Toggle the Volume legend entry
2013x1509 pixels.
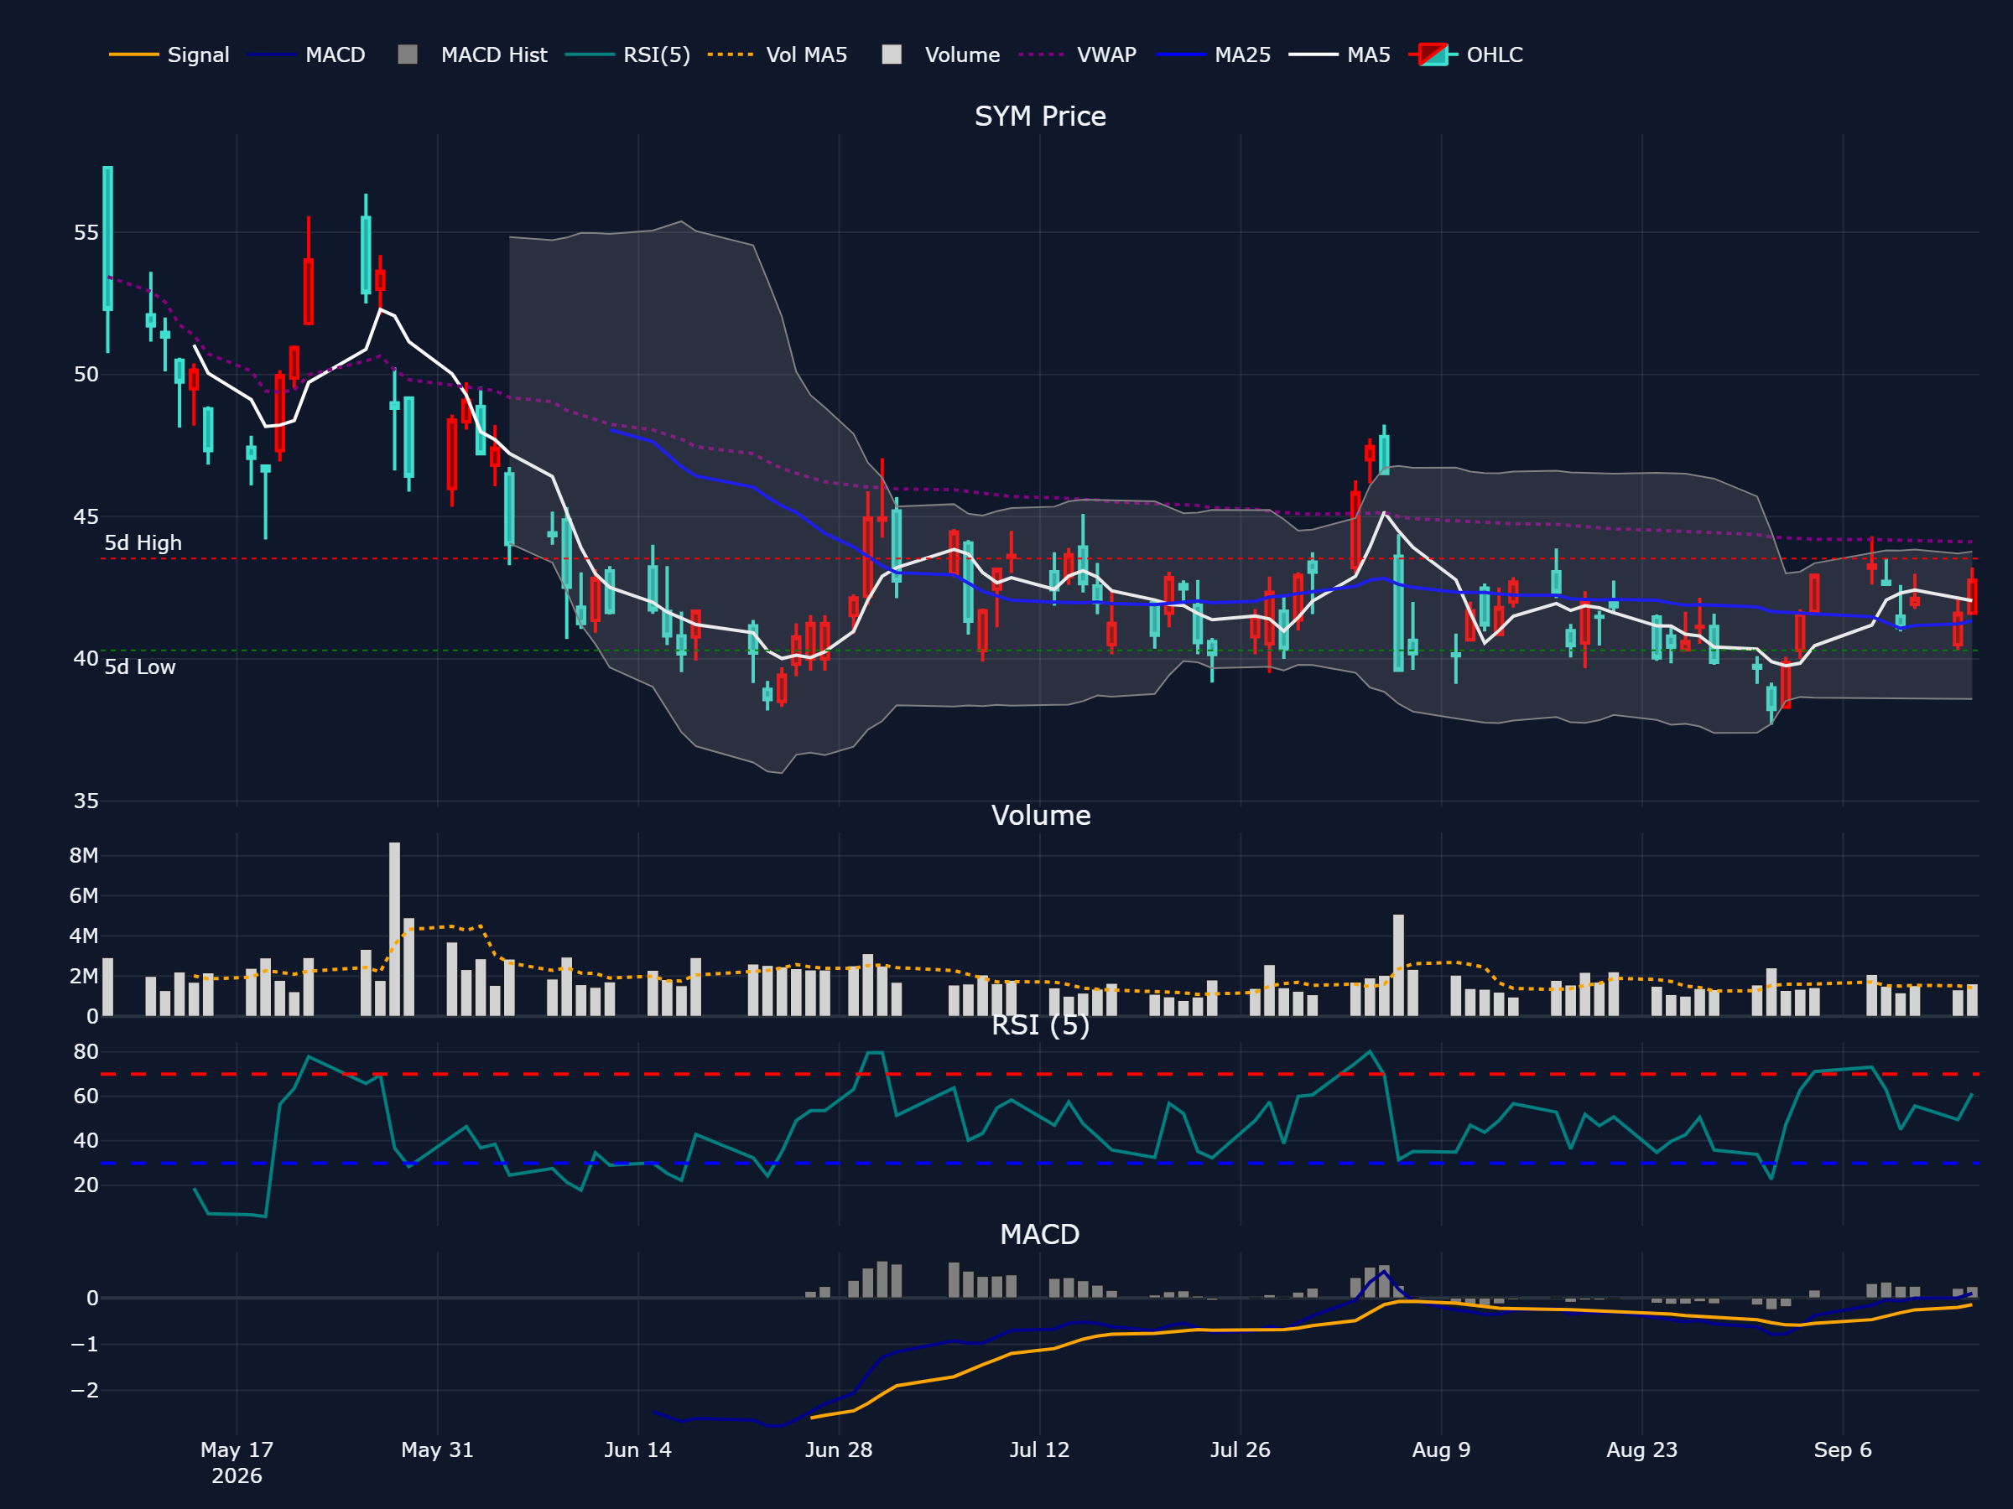point(941,54)
